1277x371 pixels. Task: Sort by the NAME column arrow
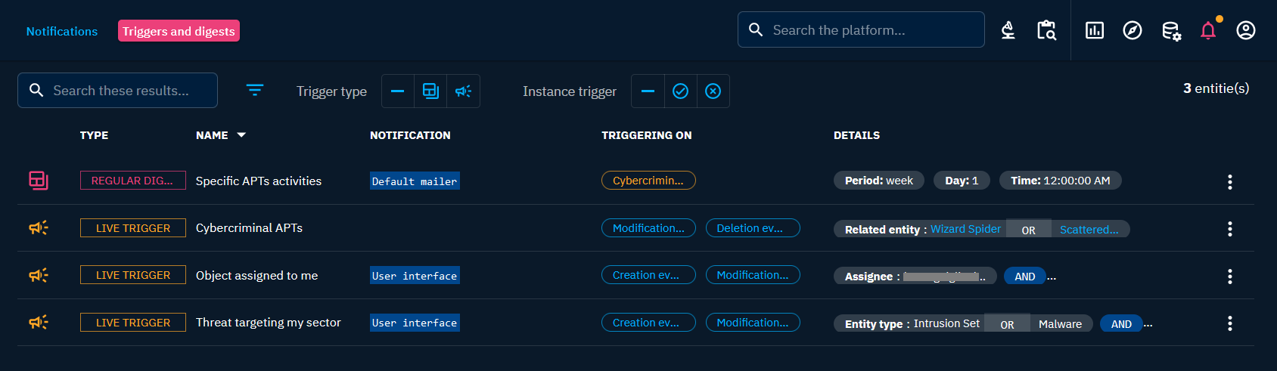[x=241, y=135]
